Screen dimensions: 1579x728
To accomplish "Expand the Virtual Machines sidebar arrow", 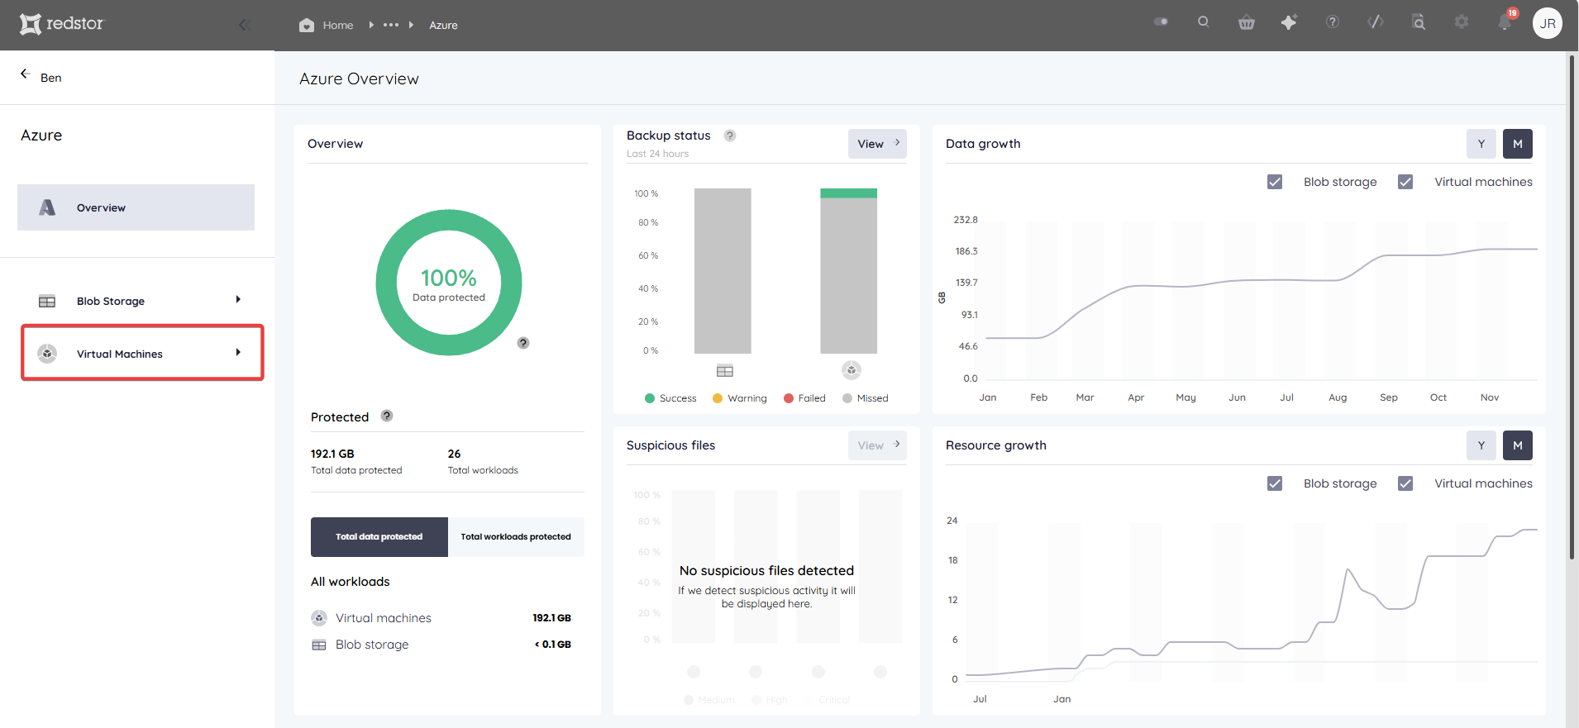I will click(238, 352).
